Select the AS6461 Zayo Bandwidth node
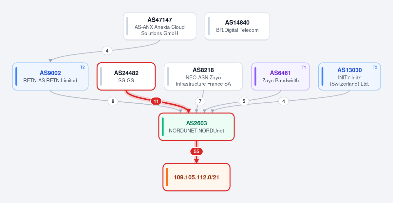The width and height of the screenshot is (393, 203). 280,76
